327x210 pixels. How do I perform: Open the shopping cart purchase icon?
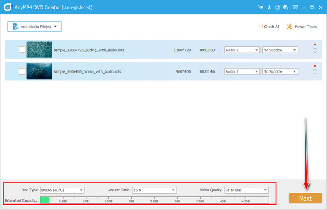(261, 7)
